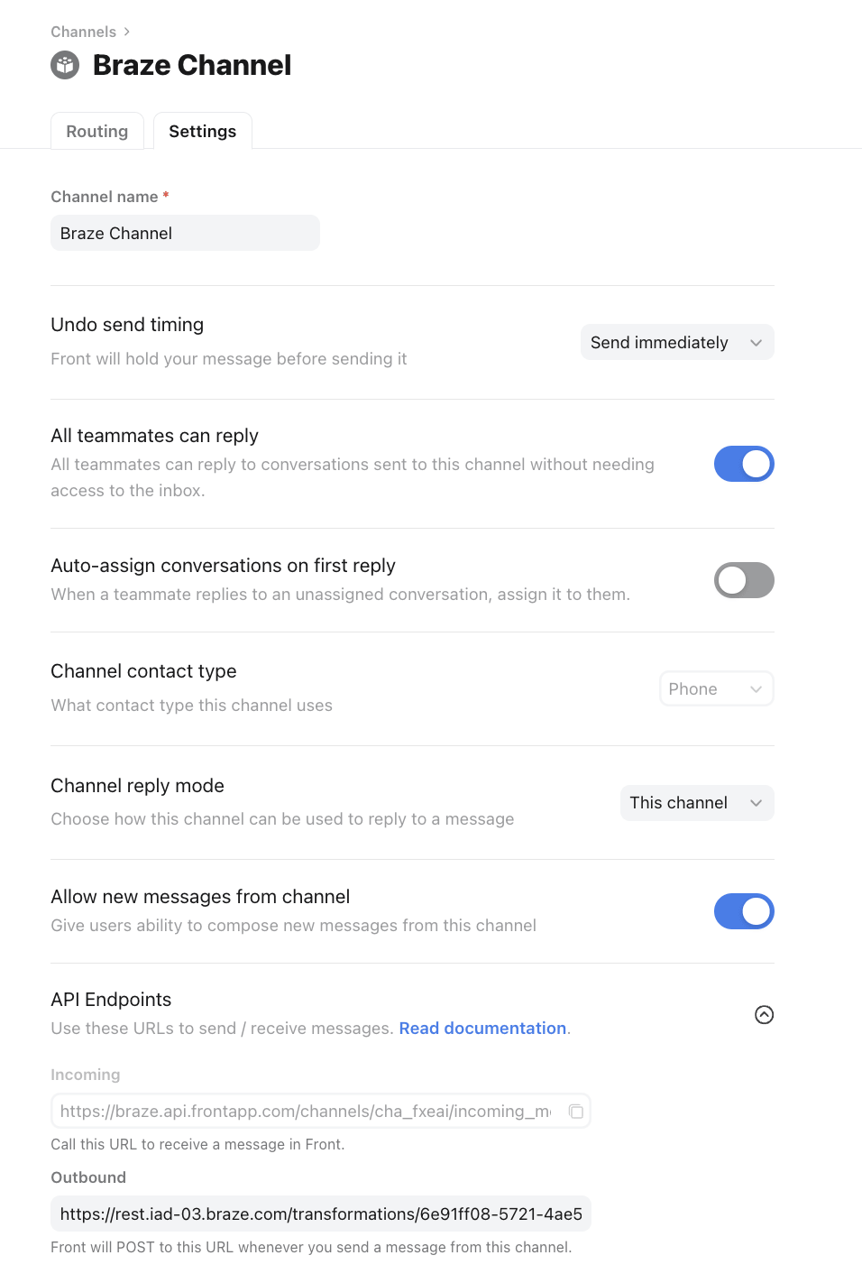Image resolution: width=862 pixels, height=1283 pixels.
Task: Click chevron arrow in This channel dropdown
Action: click(756, 803)
